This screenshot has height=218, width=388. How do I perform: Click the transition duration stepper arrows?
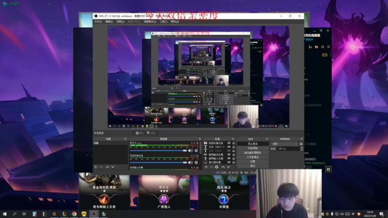[x=301, y=149]
